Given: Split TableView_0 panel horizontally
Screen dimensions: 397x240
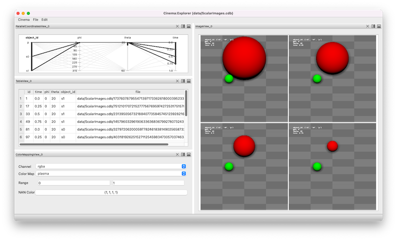Looking at the screenshot, I should (189, 81).
